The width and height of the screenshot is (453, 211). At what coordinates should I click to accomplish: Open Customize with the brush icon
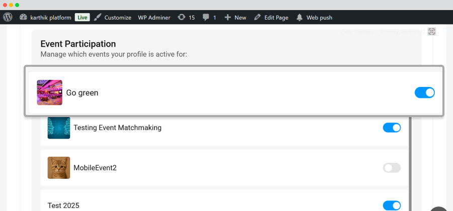[x=113, y=18]
